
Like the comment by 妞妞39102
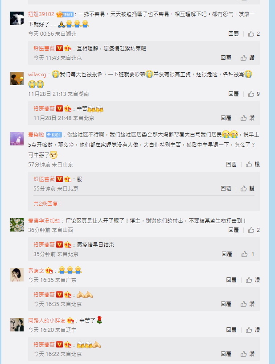point(254,34)
